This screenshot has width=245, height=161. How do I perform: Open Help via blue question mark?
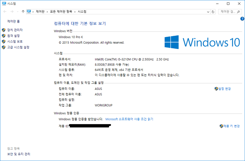point(242,19)
